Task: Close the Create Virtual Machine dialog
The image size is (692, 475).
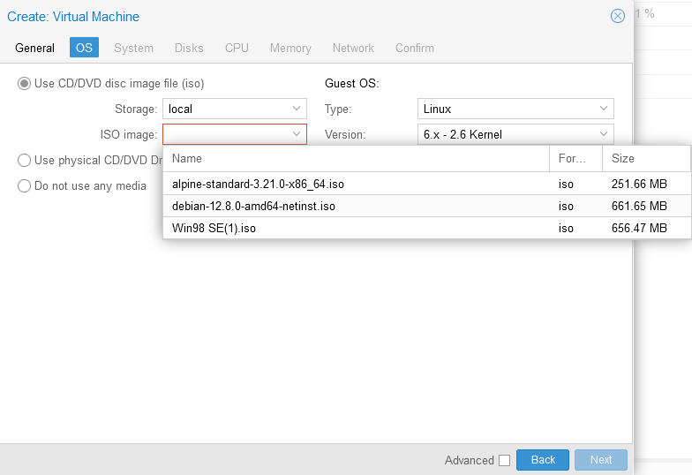Action: [x=618, y=16]
